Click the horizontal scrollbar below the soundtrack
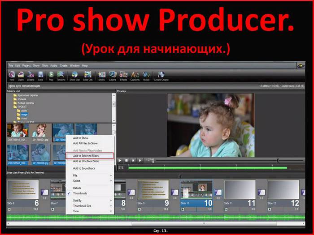 (204, 223)
